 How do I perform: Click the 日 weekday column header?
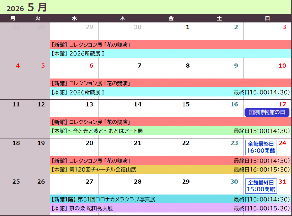click(x=267, y=18)
